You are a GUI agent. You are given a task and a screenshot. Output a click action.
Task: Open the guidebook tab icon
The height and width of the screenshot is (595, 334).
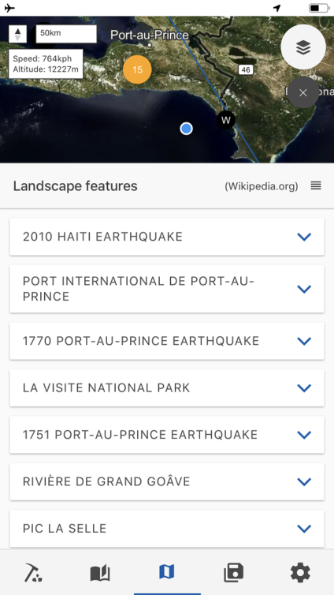tap(100, 572)
